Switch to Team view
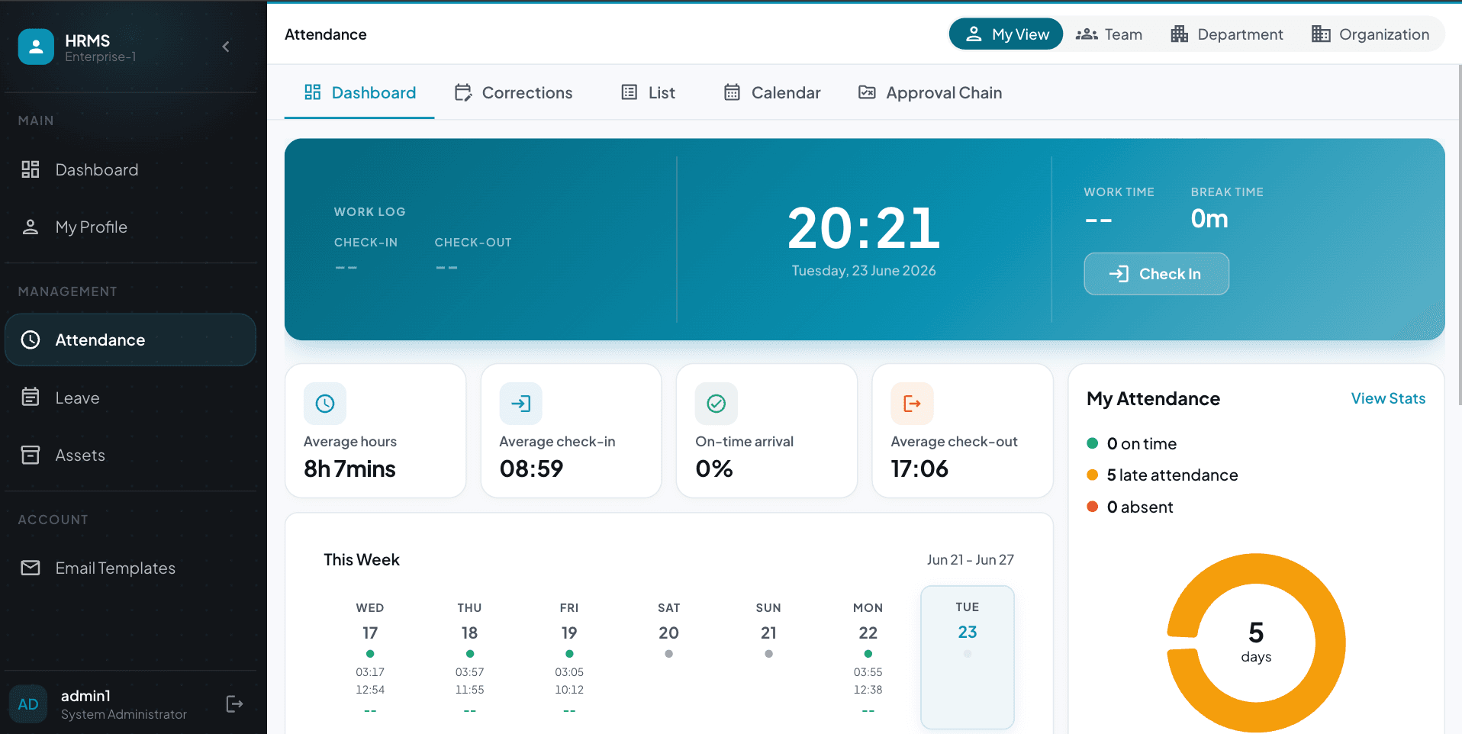The height and width of the screenshot is (734, 1462). 1109,34
